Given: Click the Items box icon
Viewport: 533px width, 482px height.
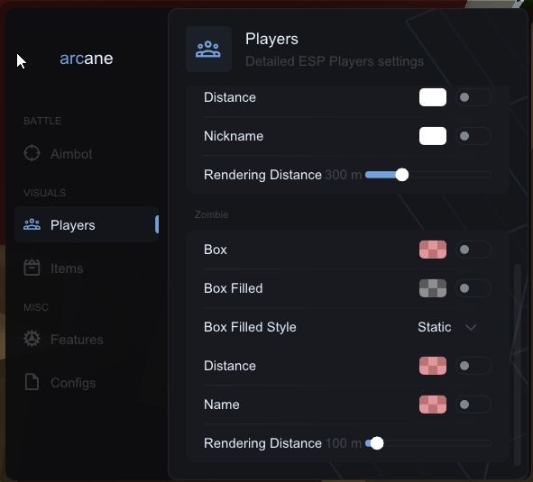Looking at the screenshot, I should click(x=32, y=268).
